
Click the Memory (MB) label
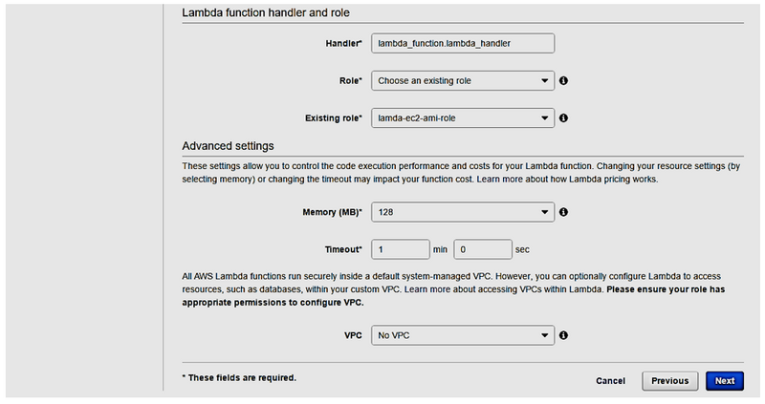pyautogui.click(x=336, y=212)
